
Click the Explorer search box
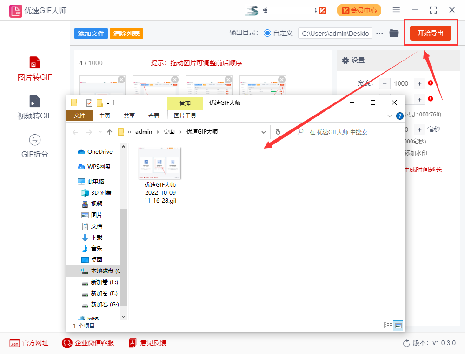pyautogui.click(x=345, y=132)
